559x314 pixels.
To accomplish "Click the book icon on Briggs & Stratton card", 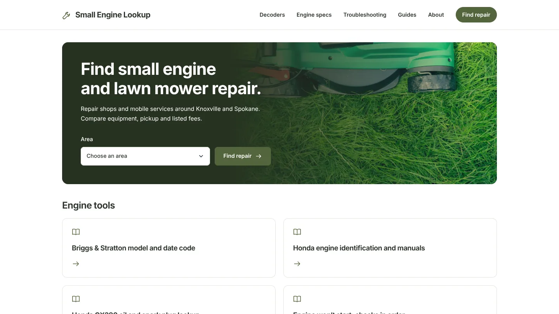I will point(76,232).
